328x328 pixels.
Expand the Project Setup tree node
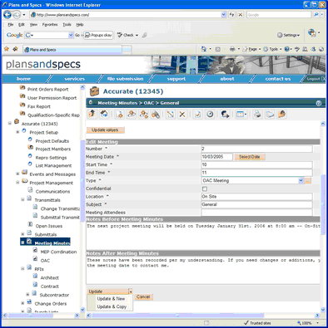[17, 132]
